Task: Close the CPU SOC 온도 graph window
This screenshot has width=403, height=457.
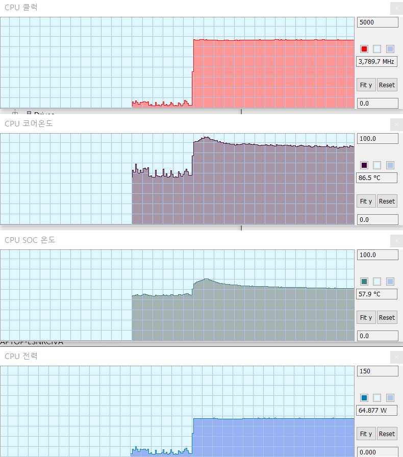Action: (x=396, y=241)
